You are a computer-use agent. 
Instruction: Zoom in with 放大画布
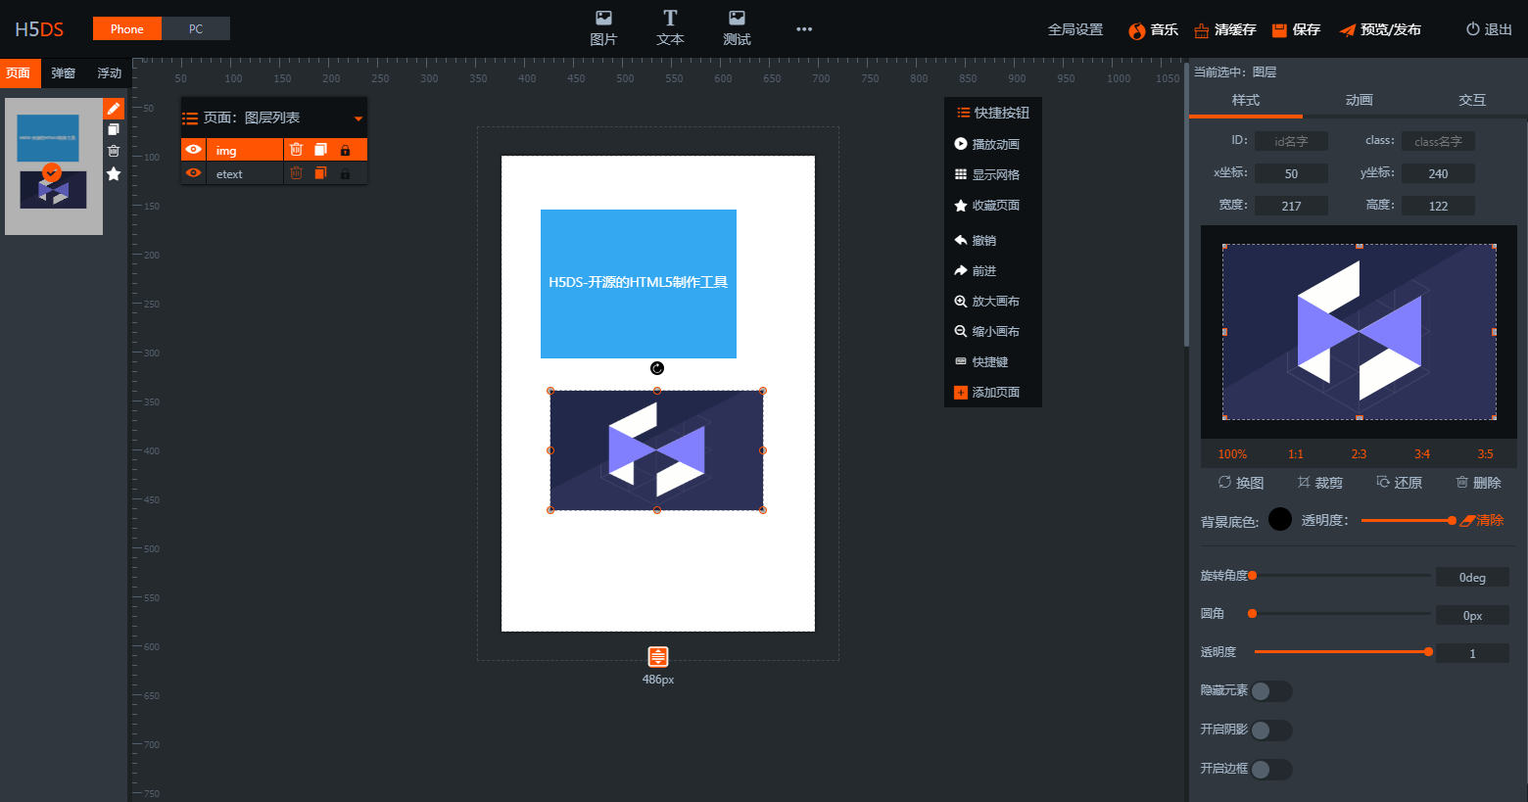(987, 301)
